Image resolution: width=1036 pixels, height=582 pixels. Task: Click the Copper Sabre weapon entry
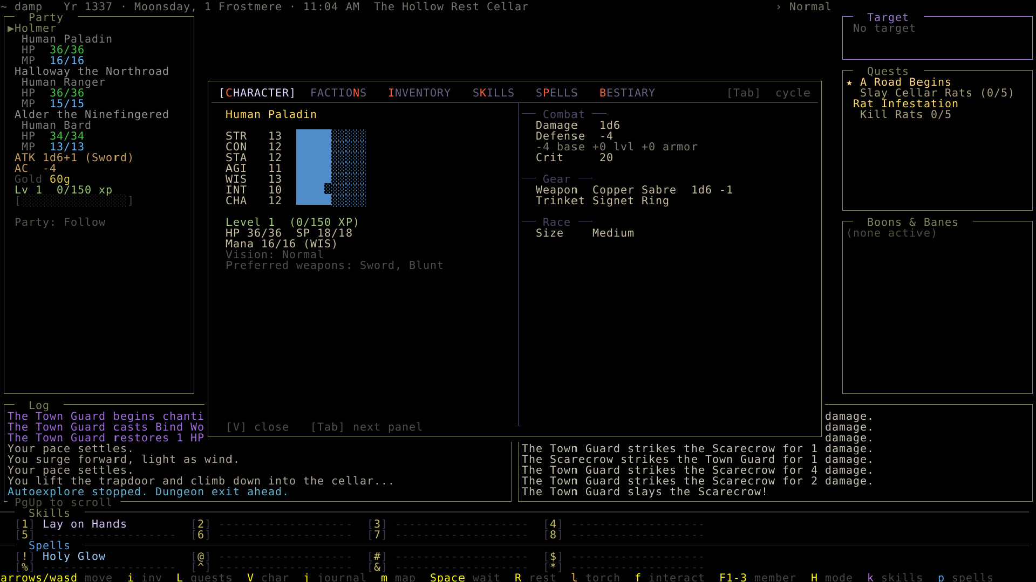(634, 190)
